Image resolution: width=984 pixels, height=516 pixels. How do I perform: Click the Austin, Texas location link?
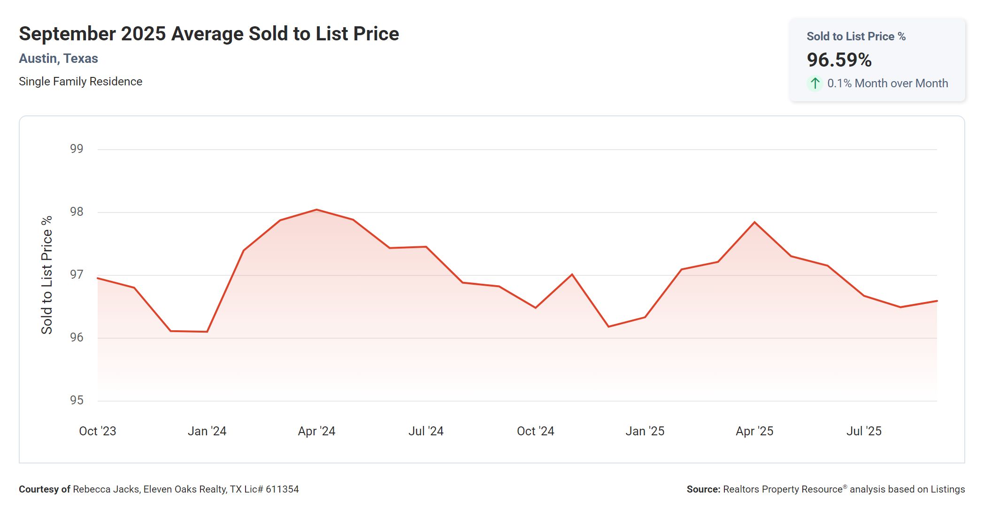point(58,59)
